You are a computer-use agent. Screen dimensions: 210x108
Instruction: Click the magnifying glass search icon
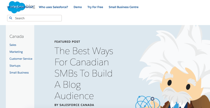[11, 18]
